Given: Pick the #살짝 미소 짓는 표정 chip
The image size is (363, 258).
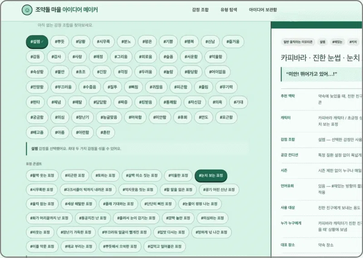Looking at the screenshot, I should coord(142,175).
